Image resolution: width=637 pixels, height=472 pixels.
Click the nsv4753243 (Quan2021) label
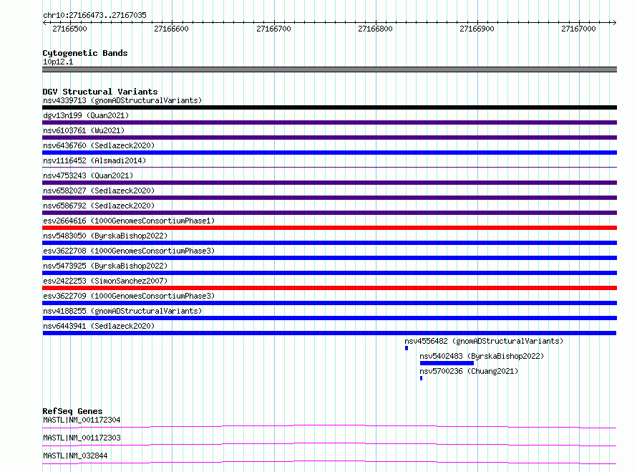coord(88,175)
